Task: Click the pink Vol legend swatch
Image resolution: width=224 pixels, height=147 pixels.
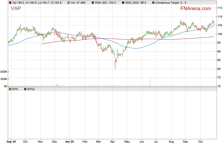Action: click(69, 3)
